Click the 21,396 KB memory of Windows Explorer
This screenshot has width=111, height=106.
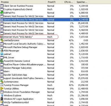tap(83, 96)
